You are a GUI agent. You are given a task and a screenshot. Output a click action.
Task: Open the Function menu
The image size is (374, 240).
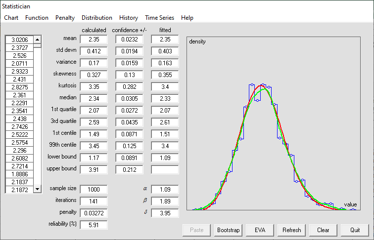pos(37,18)
